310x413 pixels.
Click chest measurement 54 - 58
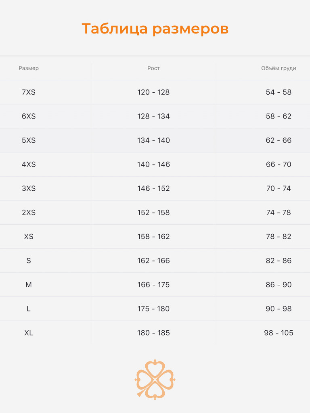pyautogui.click(x=279, y=92)
